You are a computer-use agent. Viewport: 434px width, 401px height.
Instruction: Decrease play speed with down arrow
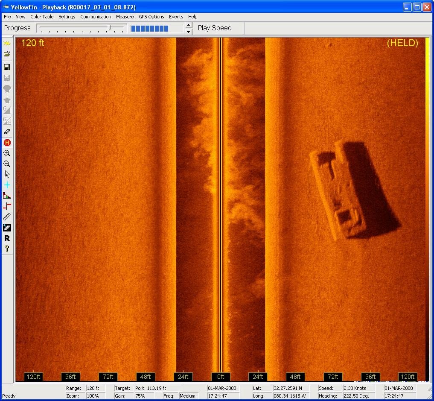click(189, 31)
